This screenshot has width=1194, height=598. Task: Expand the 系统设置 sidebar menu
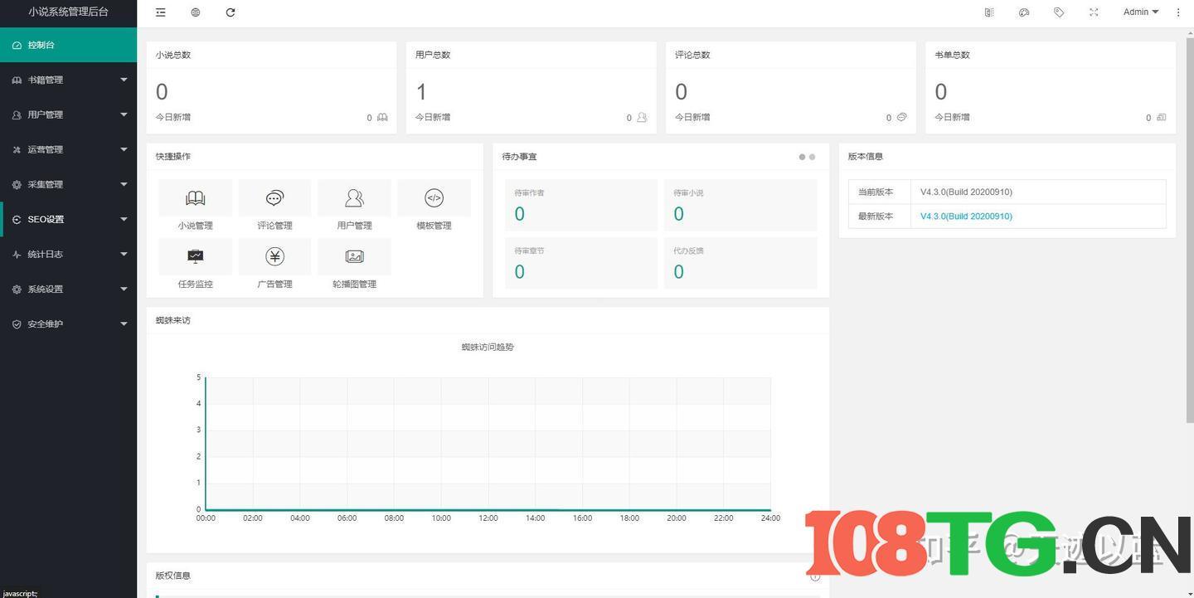coord(68,289)
